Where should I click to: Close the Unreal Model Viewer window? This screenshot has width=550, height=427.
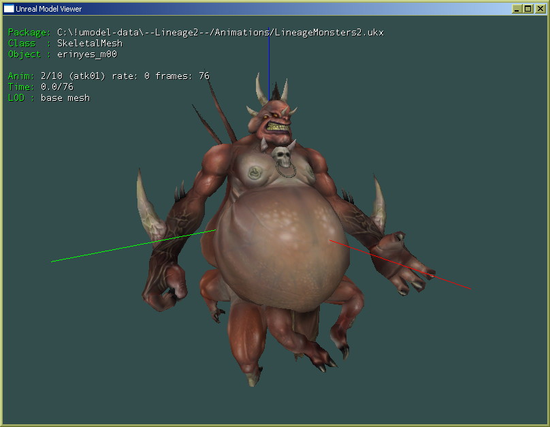pos(540,9)
